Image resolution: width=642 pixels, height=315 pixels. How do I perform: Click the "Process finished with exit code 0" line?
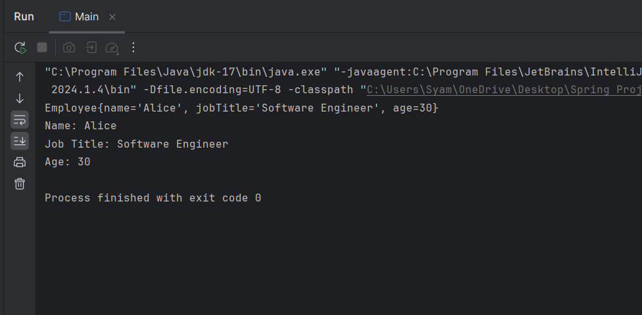152,198
